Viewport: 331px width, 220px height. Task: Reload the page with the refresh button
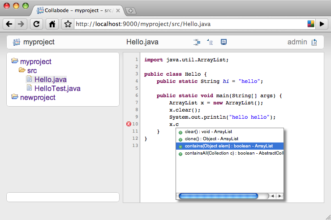(x=37, y=24)
